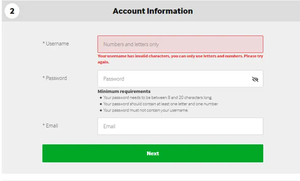Click the one letter and number requirement
The image size is (300, 181).
tap(161, 104)
